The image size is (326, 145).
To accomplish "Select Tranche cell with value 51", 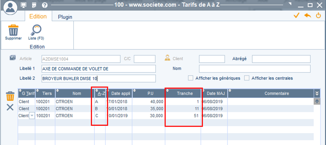I will 183,116.
